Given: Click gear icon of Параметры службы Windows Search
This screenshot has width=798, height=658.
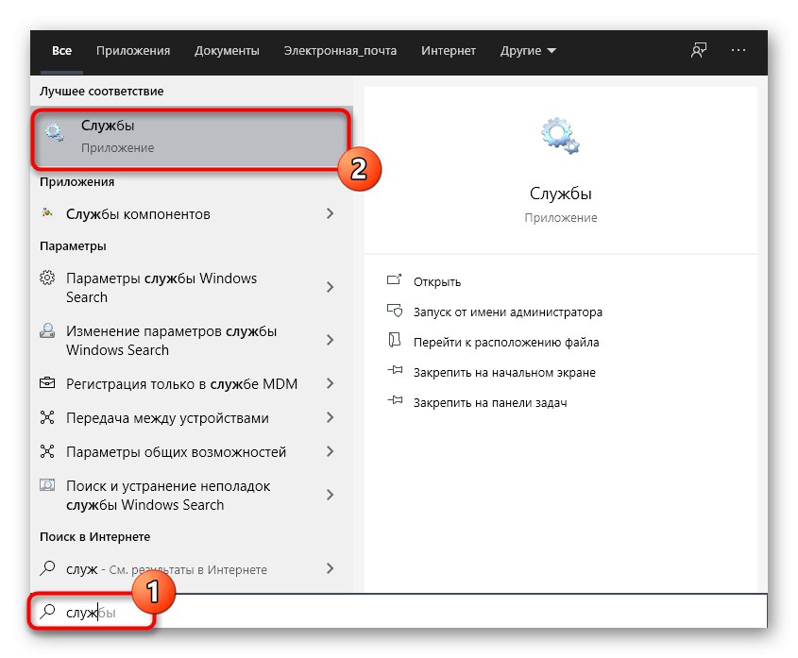Looking at the screenshot, I should point(47,278).
